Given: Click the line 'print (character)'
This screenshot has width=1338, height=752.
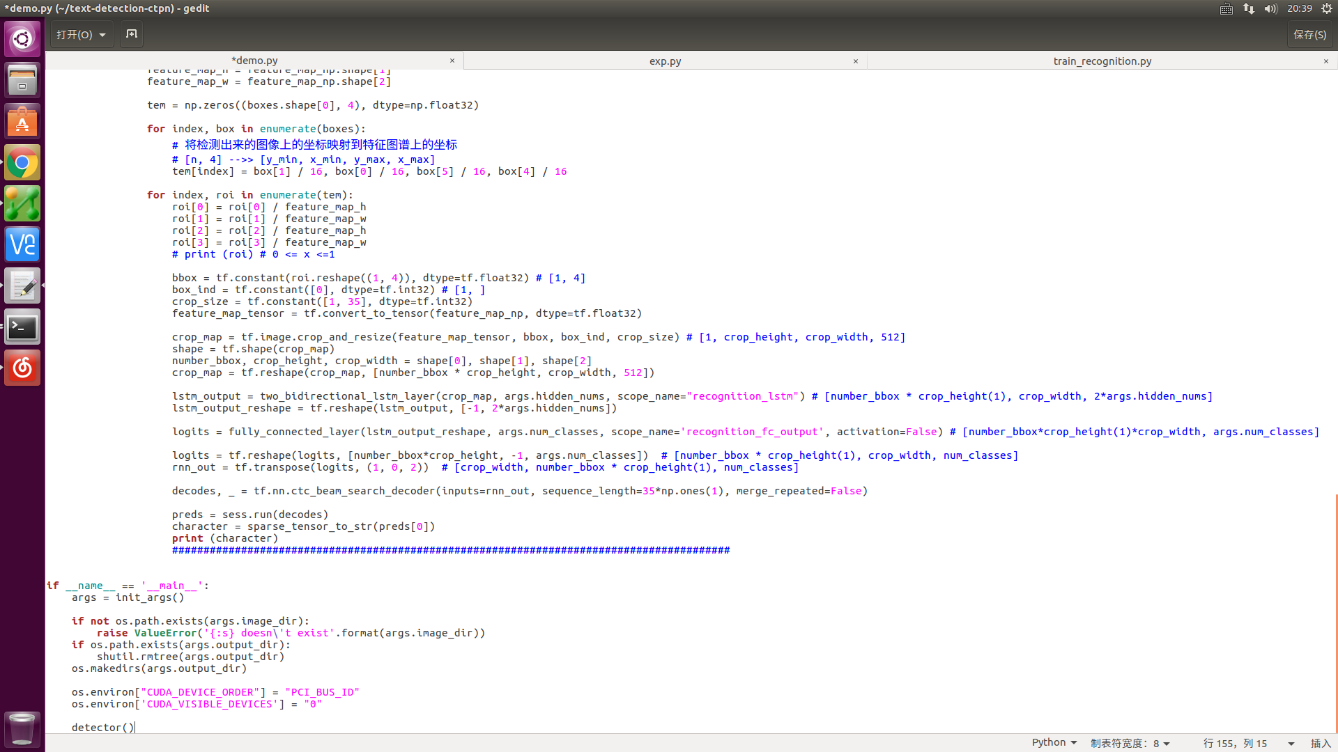Looking at the screenshot, I should coord(225,538).
